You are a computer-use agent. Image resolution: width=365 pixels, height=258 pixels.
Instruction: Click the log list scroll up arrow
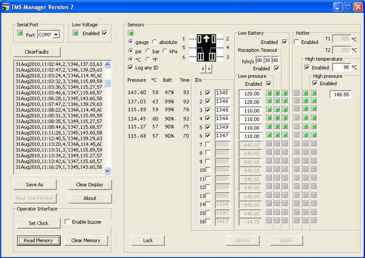(x=108, y=64)
